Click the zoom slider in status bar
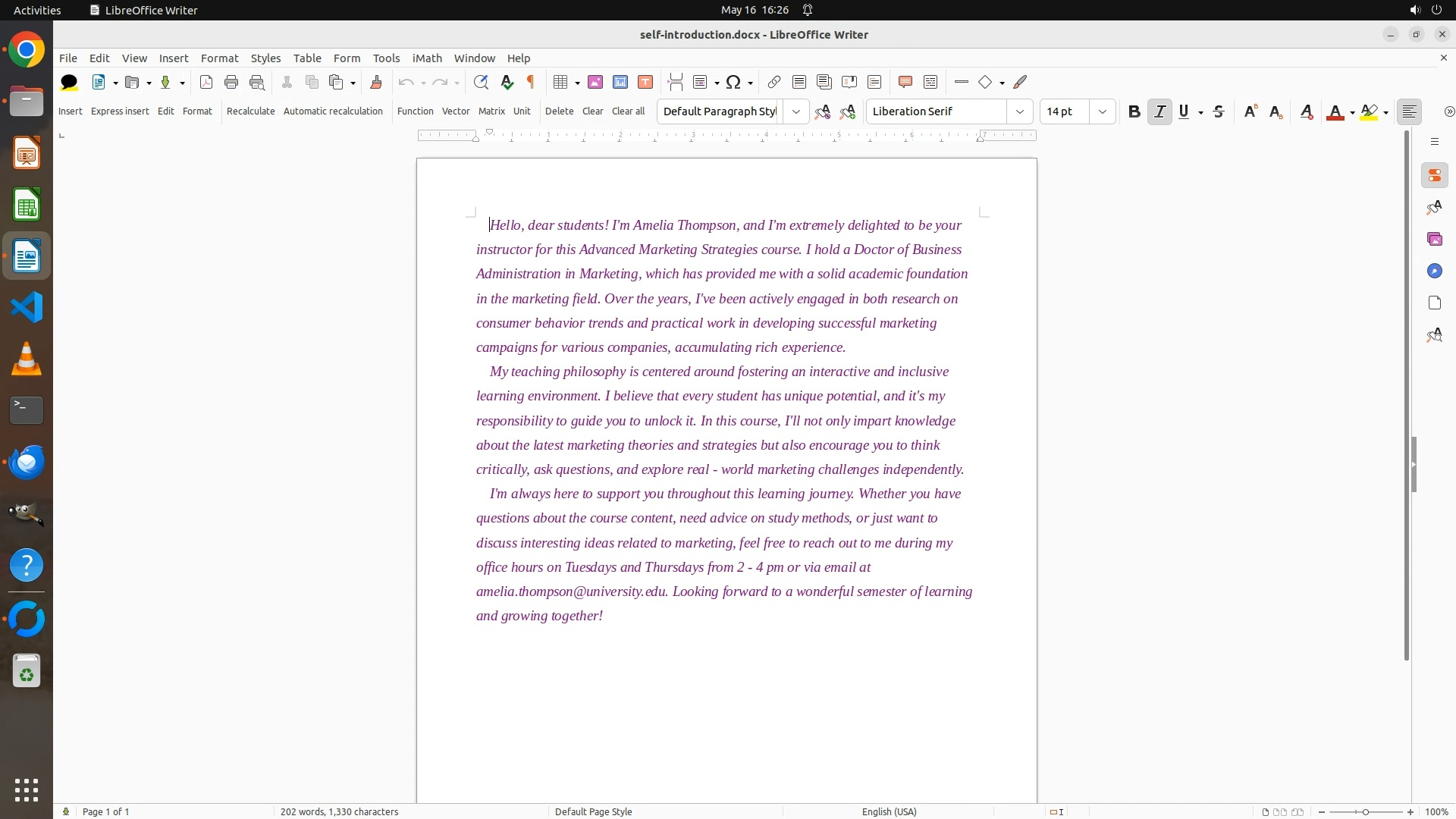This screenshot has width=1456, height=819. tap(1365, 811)
